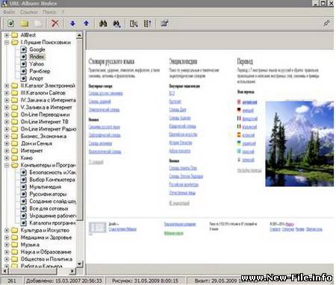The height and width of the screenshot is (285, 336).
Task: Click the collapse tree toolbar icon
Action: point(147,24)
